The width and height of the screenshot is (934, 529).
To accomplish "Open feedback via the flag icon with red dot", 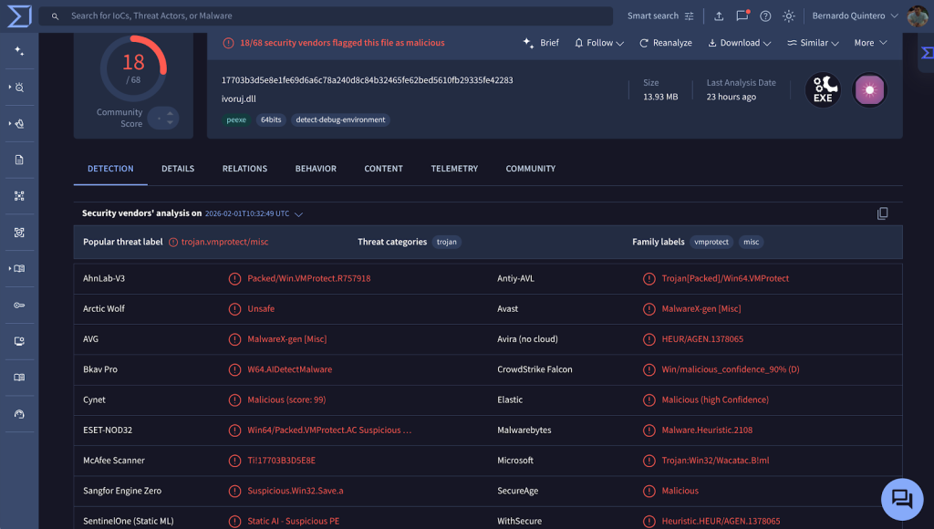I will [743, 16].
